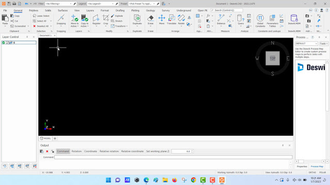Image resolution: width=330 pixels, height=185 pixels.
Task: Click the Query tool icon
Action: pos(241,18)
